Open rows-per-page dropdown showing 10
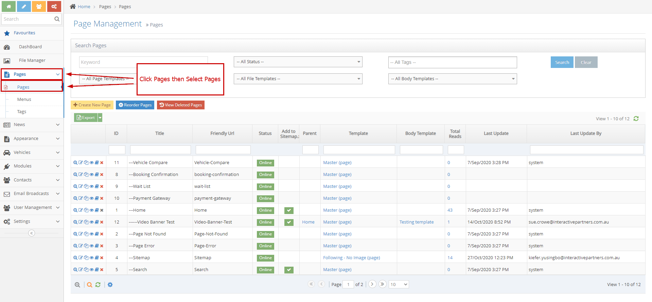This screenshot has height=302, width=652. [x=399, y=284]
